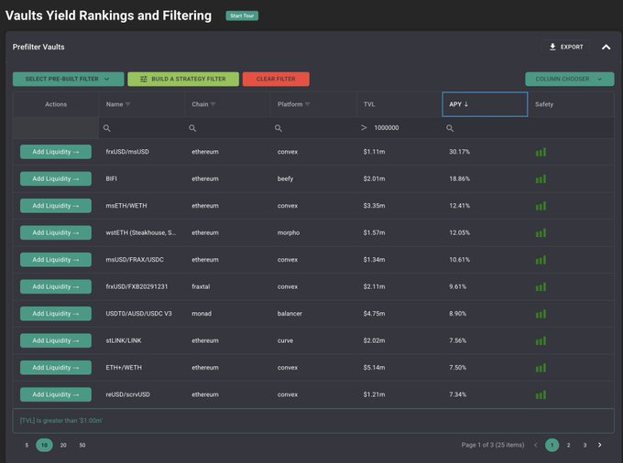This screenshot has height=463, width=623.
Task: Click the Chain search magnifier icon
Action: [192, 128]
